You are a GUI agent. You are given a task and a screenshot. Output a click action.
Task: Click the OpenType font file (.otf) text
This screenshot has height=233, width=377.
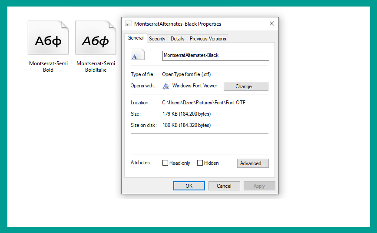186,74
